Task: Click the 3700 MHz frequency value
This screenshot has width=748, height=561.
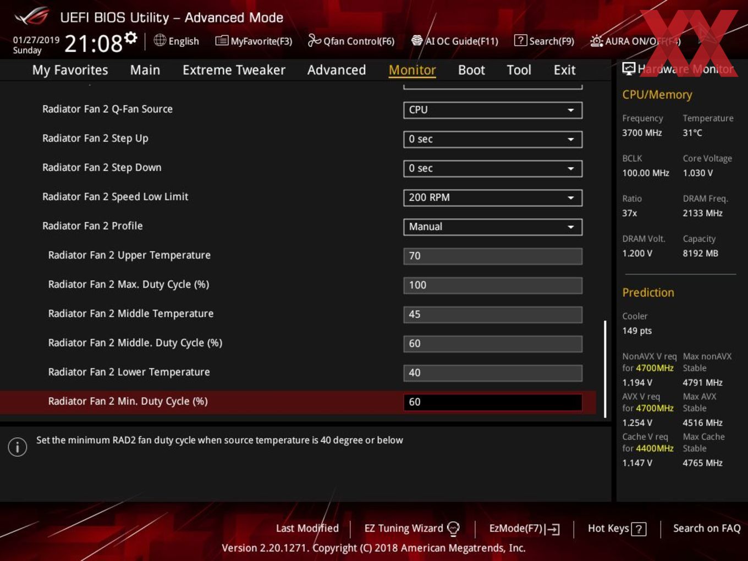Action: pyautogui.click(x=642, y=133)
